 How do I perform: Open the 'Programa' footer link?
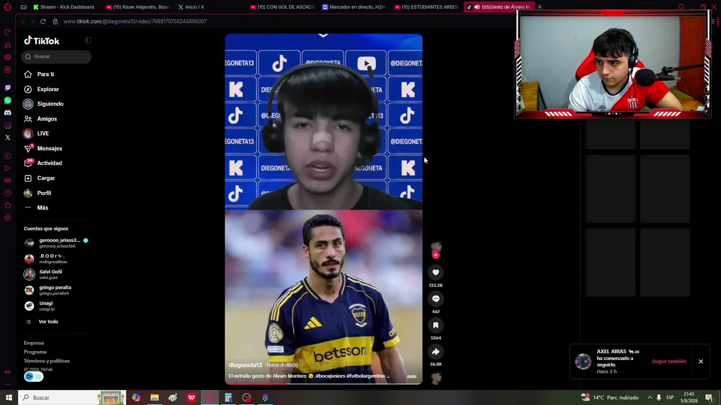(x=35, y=352)
